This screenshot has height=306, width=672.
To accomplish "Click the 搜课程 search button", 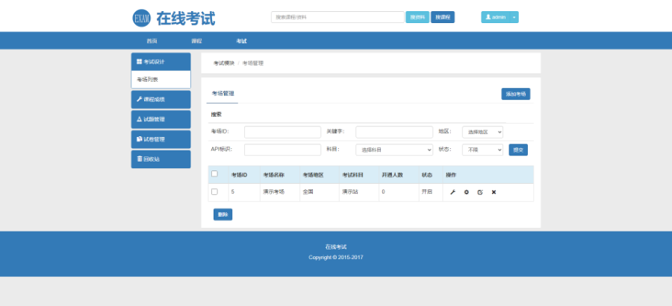I will click(x=443, y=17).
